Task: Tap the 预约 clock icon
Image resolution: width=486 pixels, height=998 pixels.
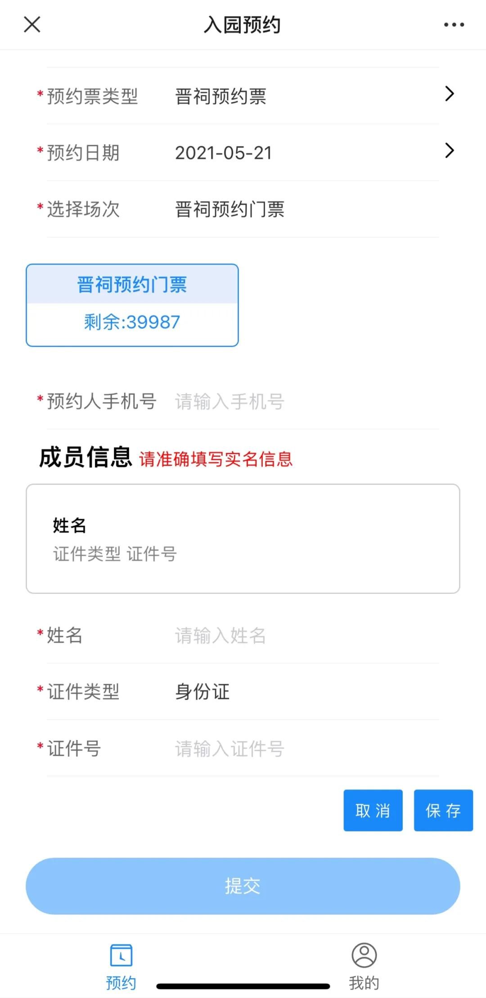Action: tap(121, 955)
